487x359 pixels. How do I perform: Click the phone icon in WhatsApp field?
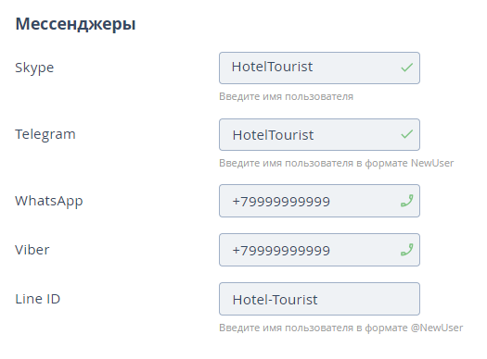point(406,201)
